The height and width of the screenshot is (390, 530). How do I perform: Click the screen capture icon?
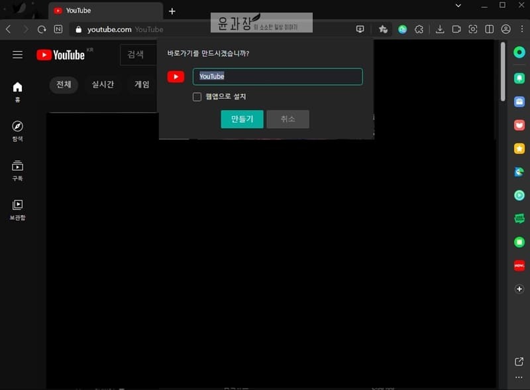point(473,29)
